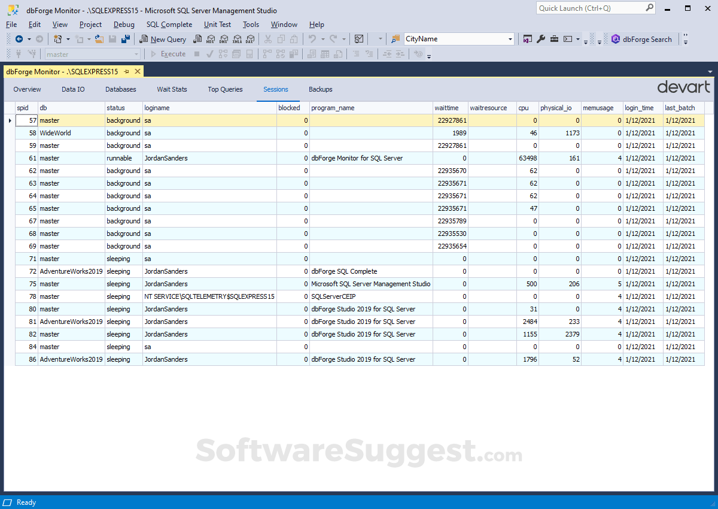Open a new XMLA query

pyautogui.click(x=237, y=39)
